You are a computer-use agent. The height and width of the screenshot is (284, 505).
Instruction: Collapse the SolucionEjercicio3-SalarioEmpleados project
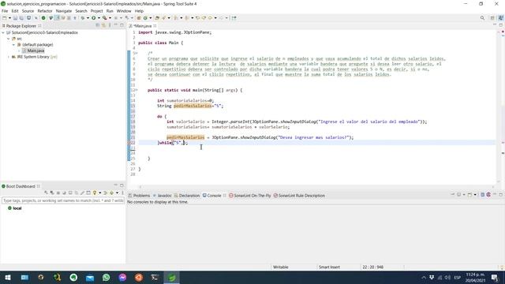[3, 32]
